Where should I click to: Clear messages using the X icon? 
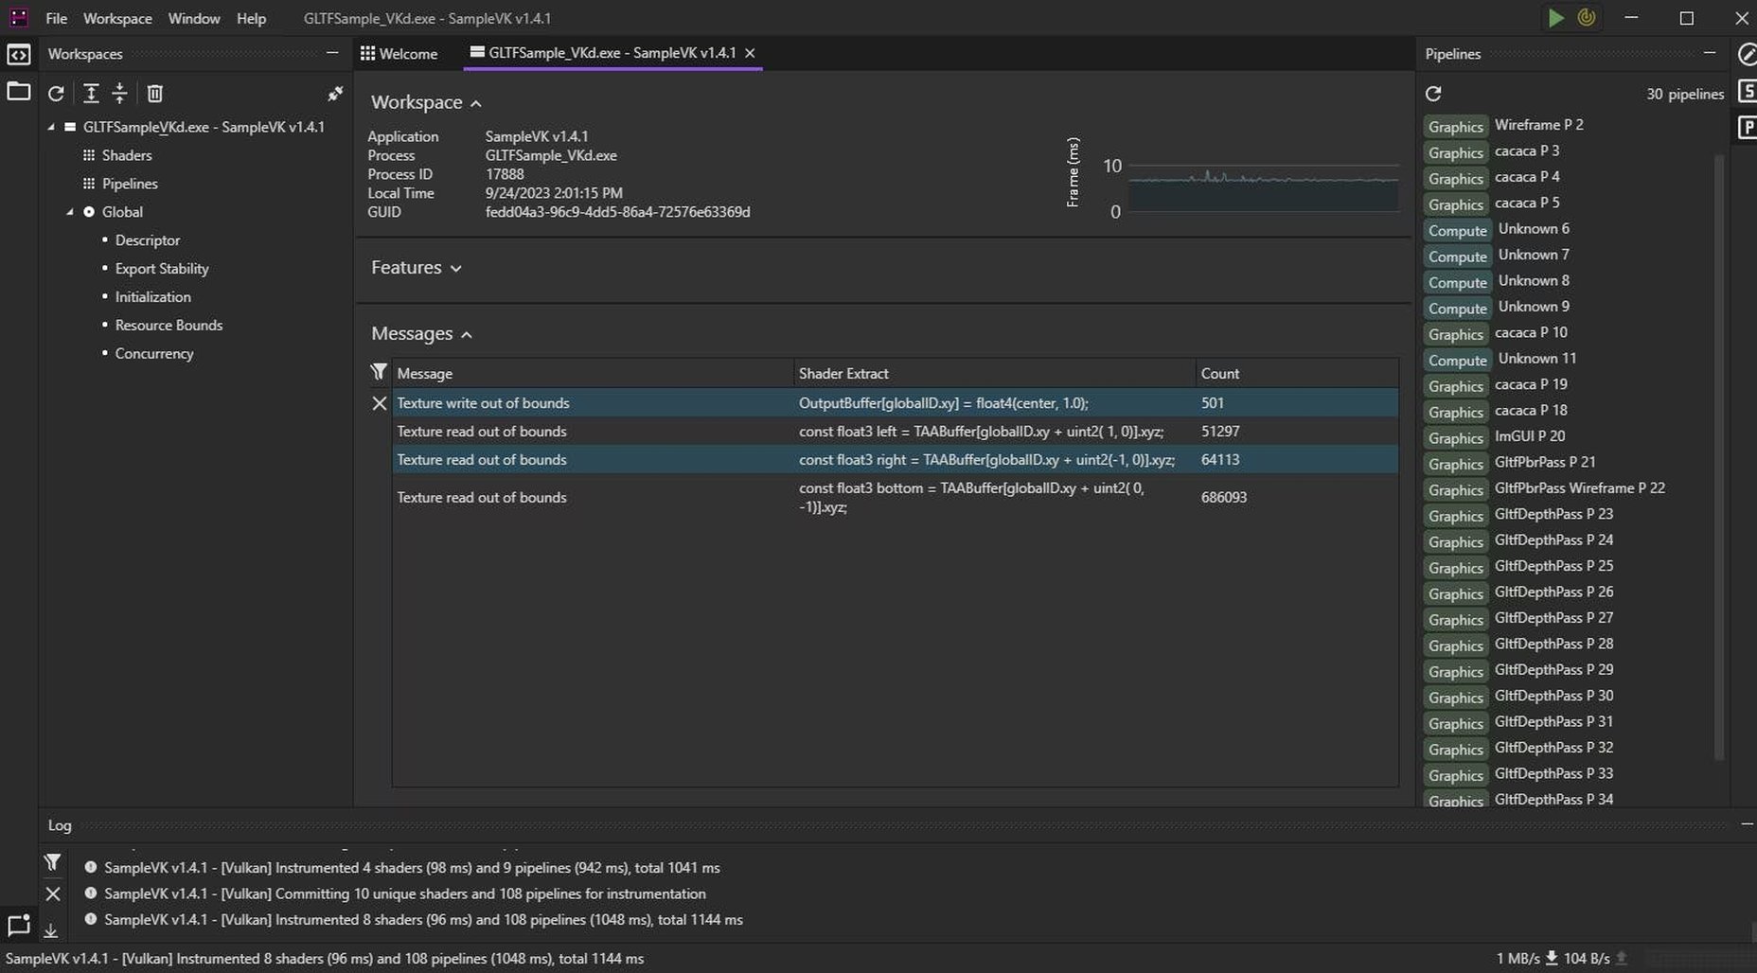tap(379, 403)
